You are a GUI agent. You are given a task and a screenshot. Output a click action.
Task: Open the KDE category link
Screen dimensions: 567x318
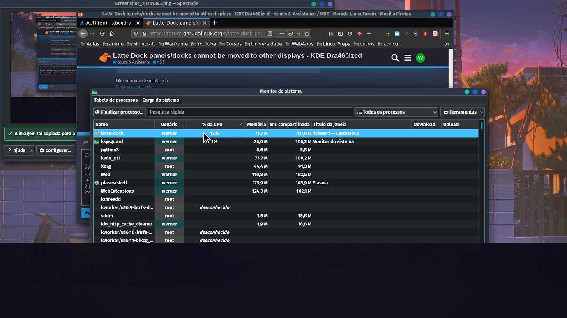click(x=159, y=62)
